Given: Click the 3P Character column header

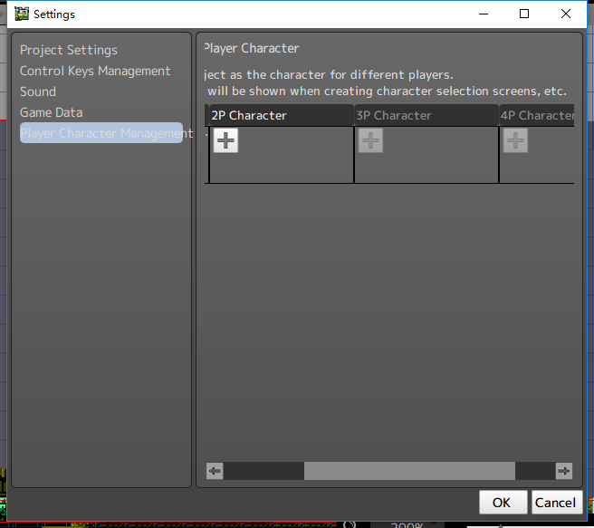Looking at the screenshot, I should coord(426,115).
